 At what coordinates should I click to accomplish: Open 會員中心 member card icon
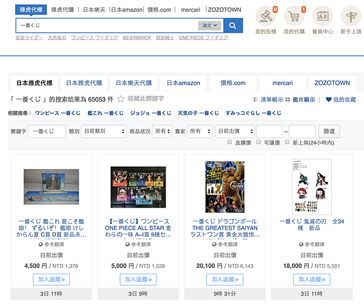click(x=323, y=16)
